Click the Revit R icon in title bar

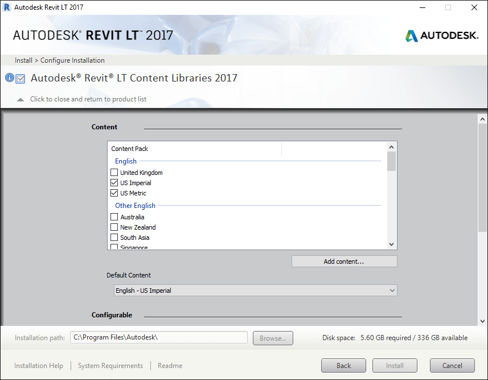(x=6, y=7)
